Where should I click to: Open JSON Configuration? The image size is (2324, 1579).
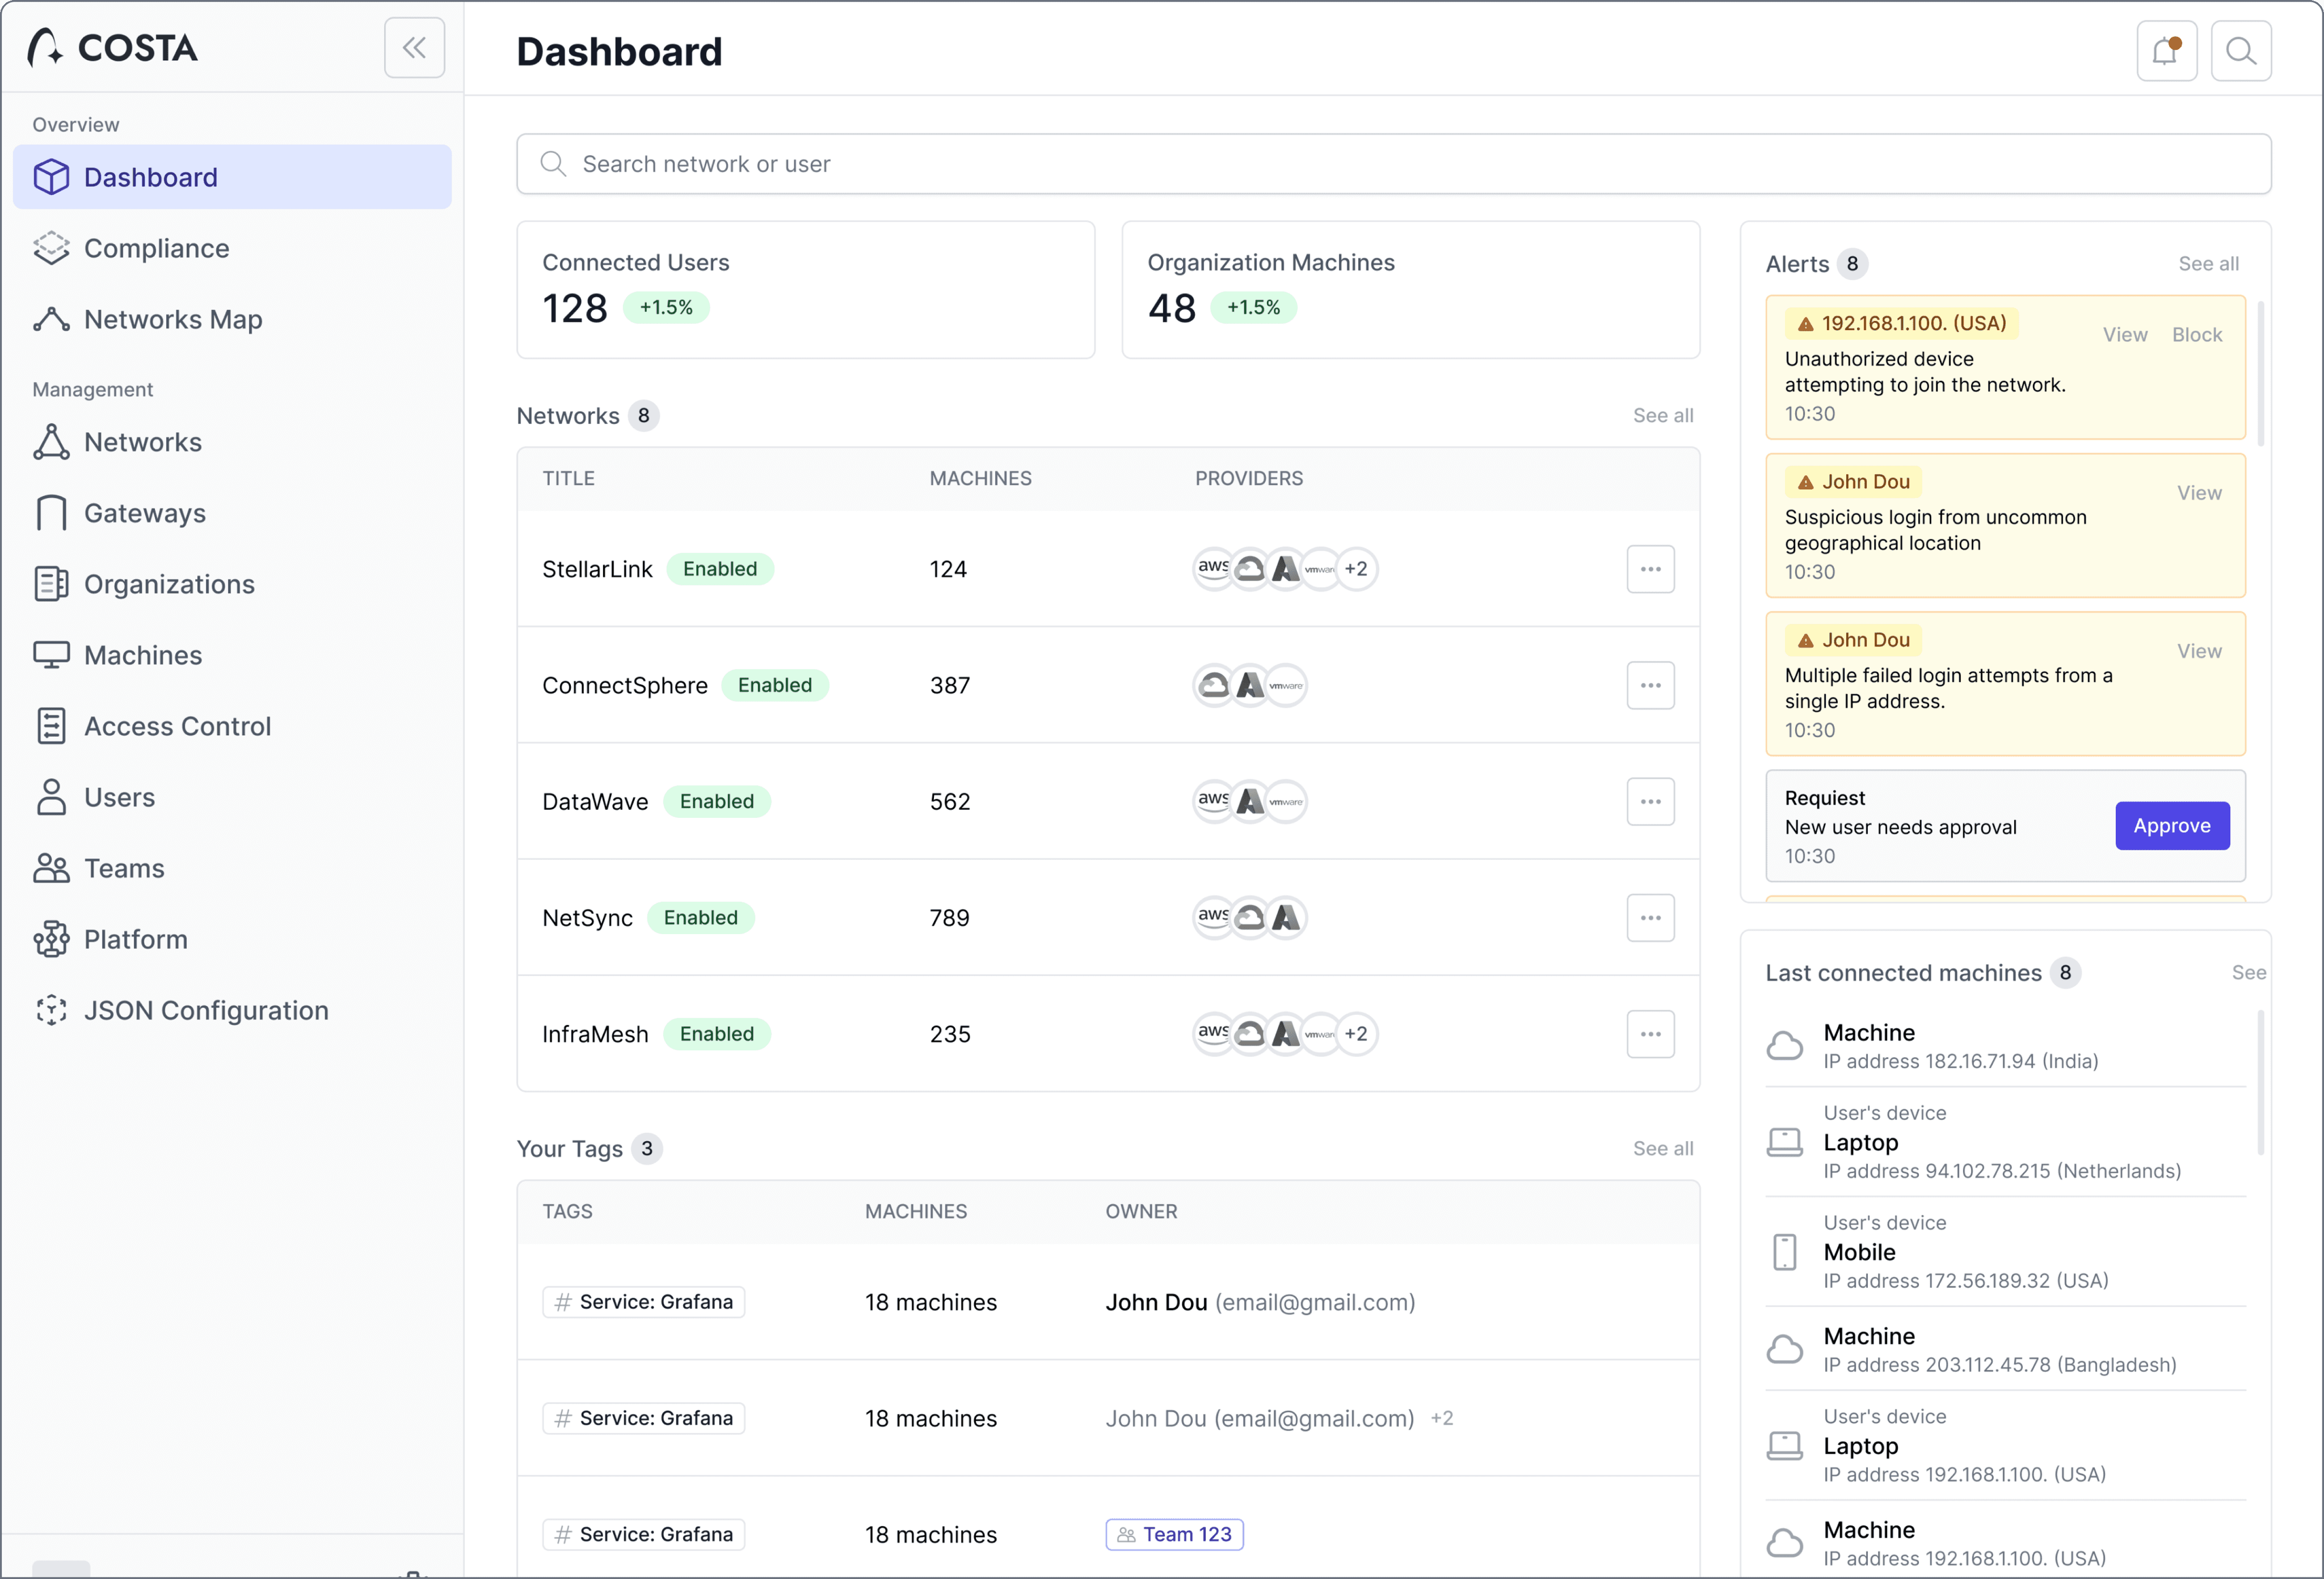[232, 1010]
